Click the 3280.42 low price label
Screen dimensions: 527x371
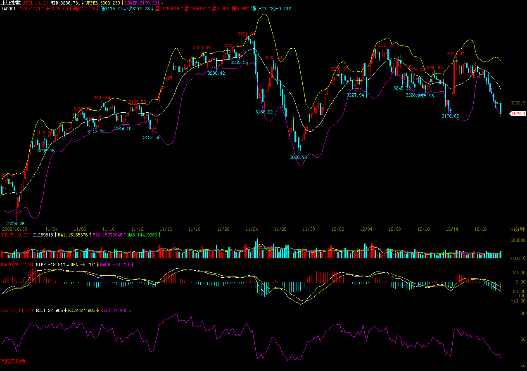pyautogui.click(x=216, y=73)
